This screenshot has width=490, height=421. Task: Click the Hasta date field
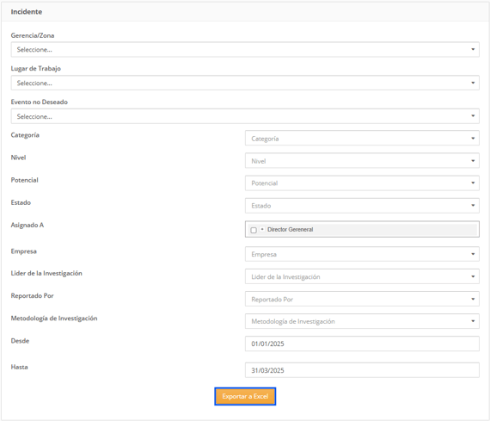click(x=362, y=370)
